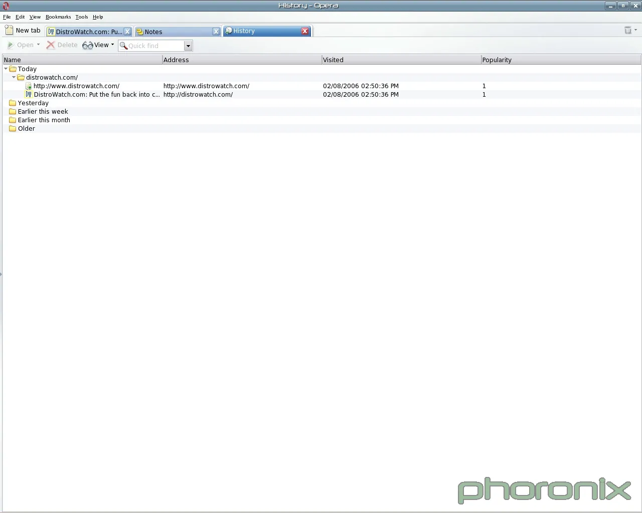The image size is (642, 513).
Task: Click the Open play arrow icon
Action: pos(11,45)
